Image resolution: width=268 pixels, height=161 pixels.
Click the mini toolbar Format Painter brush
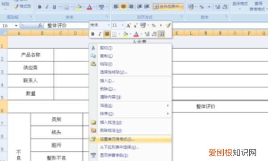tap(168, 25)
